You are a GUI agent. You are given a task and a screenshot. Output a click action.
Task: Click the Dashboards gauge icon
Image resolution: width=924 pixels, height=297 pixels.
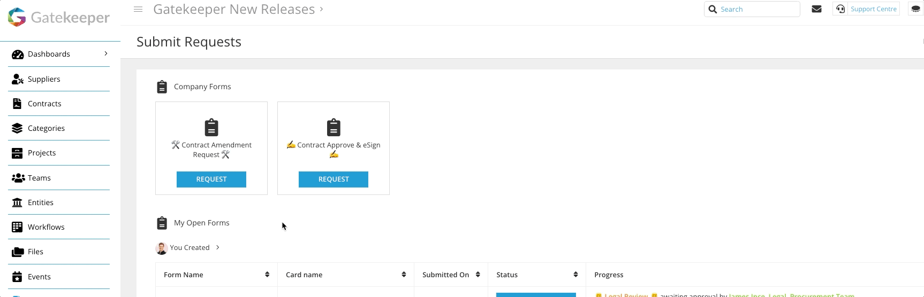coord(18,54)
